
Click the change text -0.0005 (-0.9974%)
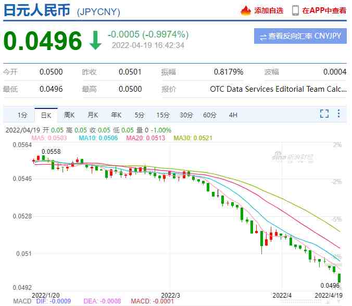coord(148,34)
